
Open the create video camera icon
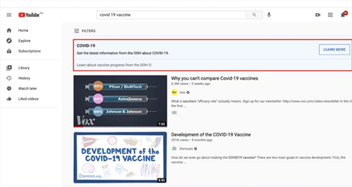click(x=318, y=15)
